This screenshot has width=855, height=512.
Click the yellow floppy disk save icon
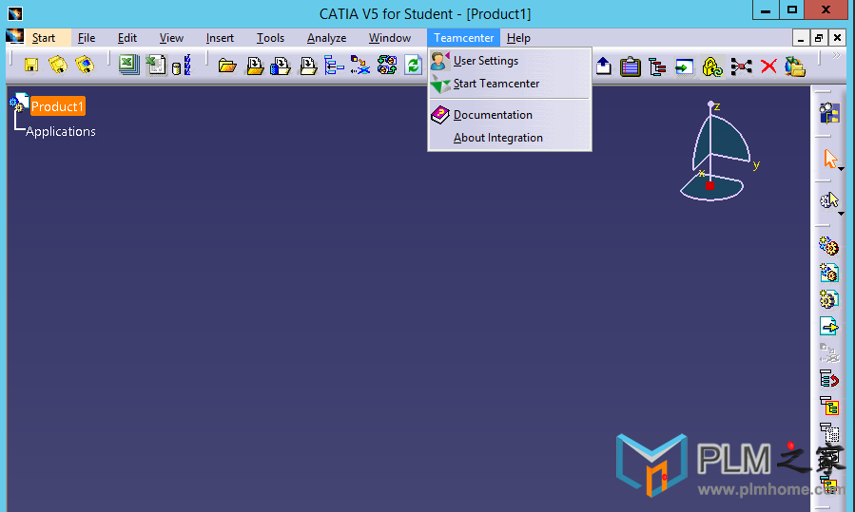(31, 65)
